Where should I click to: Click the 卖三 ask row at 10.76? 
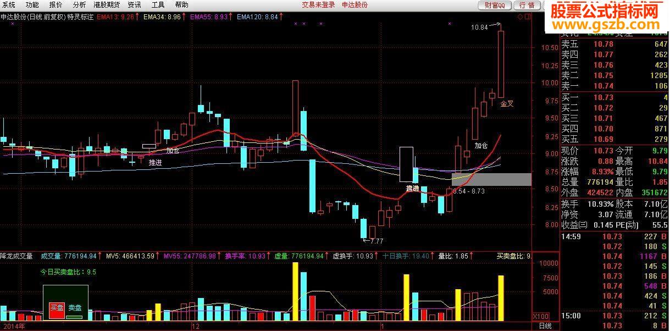tap(614, 65)
